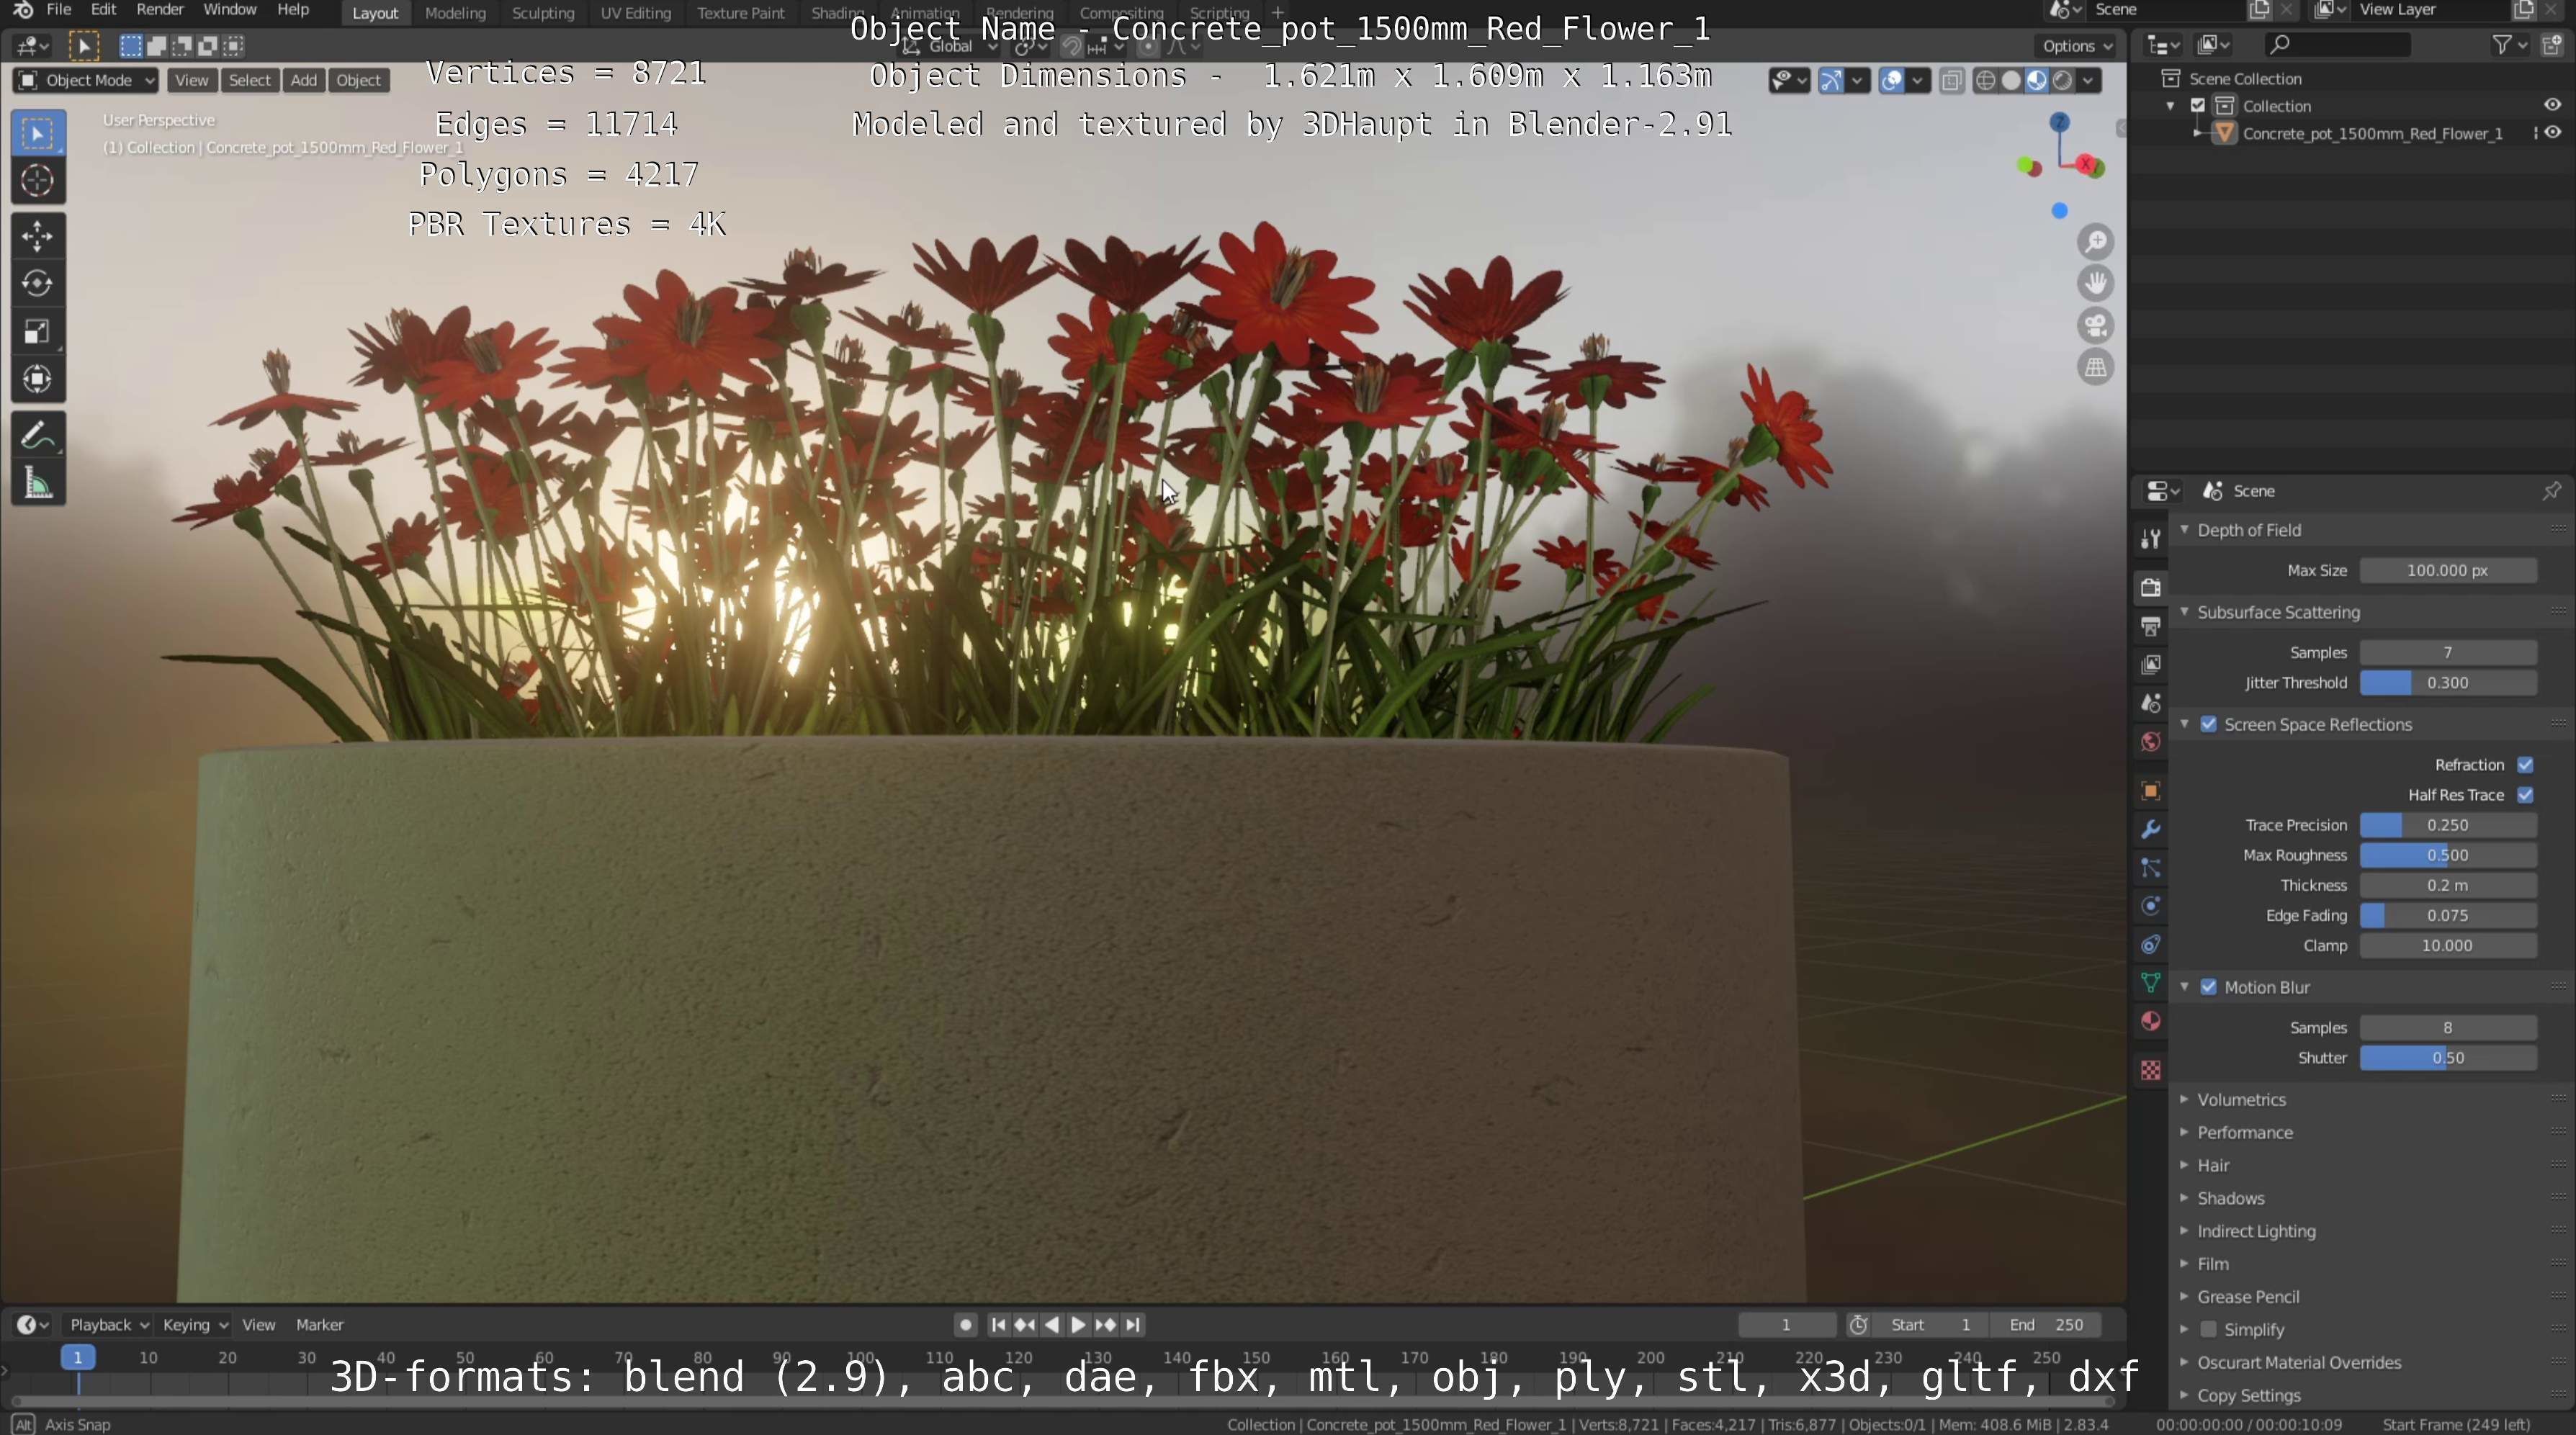Open the Playback dropdown in timeline
This screenshot has width=2576, height=1435.
109,1324
